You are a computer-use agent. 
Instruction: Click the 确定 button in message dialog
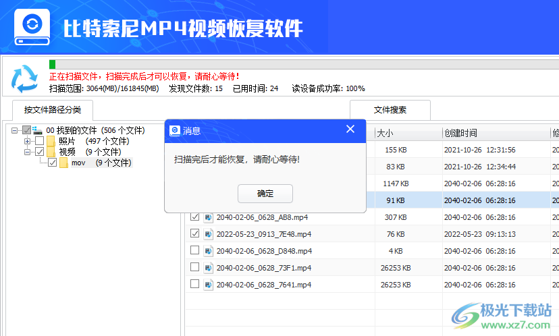point(265,194)
